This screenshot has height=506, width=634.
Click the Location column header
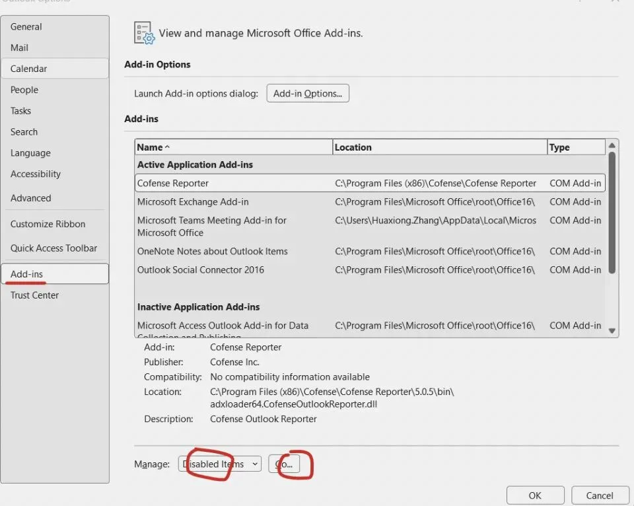coord(440,147)
